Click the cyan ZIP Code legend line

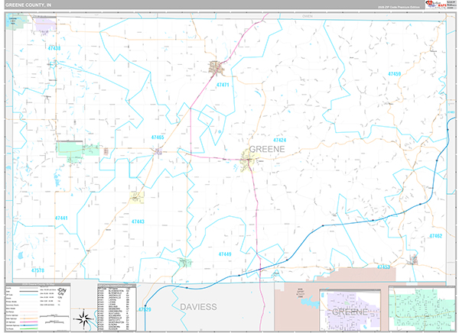(29, 295)
